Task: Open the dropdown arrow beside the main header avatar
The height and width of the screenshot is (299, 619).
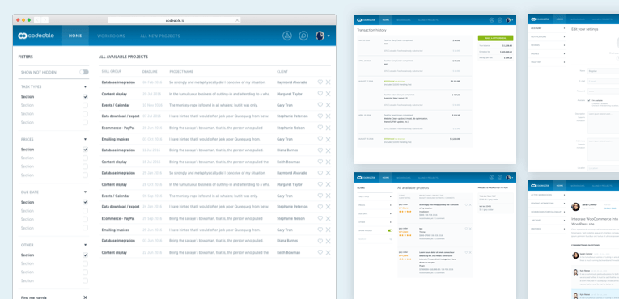Action: [329, 36]
